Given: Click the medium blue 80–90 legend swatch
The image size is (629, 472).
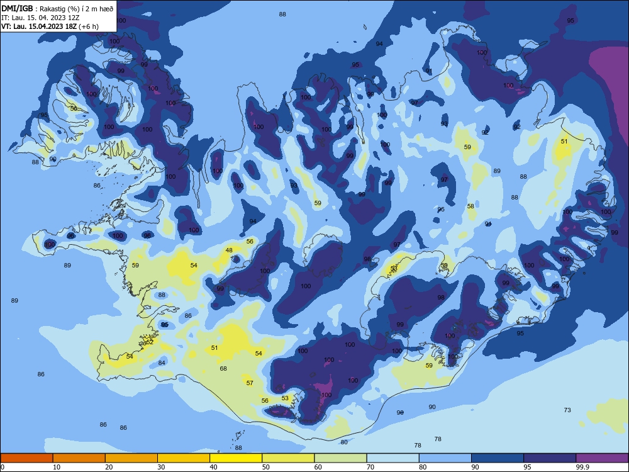Looking at the screenshot, I should tap(445, 458).
